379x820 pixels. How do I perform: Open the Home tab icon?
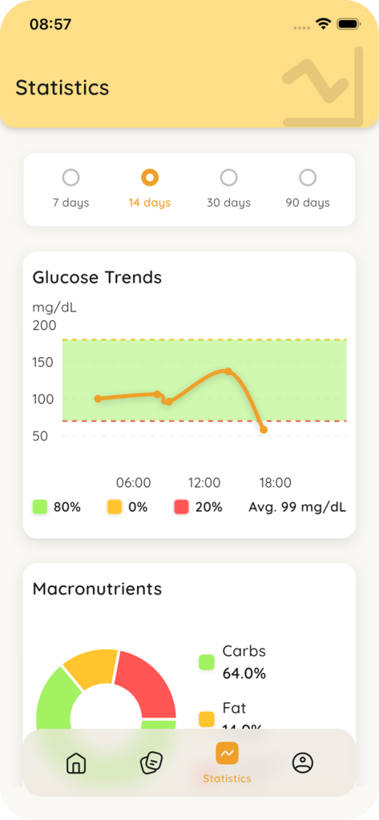(x=76, y=763)
